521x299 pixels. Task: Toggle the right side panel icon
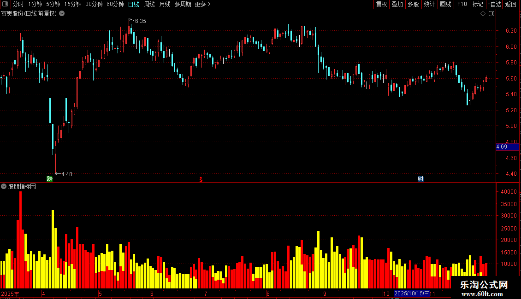pyautogui.click(x=491, y=14)
